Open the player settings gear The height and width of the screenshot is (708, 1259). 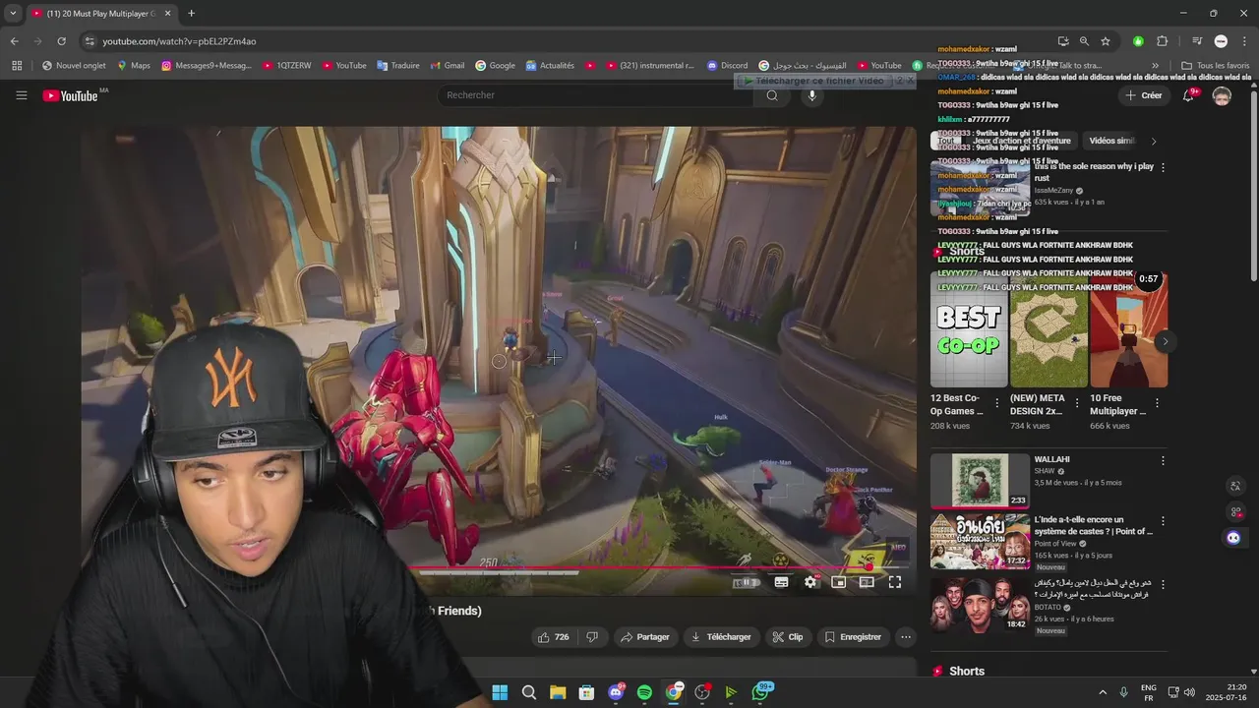(x=810, y=582)
